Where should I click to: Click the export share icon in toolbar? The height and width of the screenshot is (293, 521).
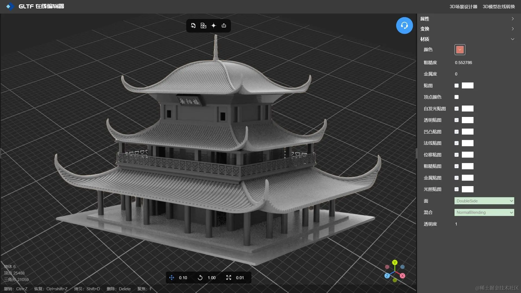pyautogui.click(x=224, y=26)
